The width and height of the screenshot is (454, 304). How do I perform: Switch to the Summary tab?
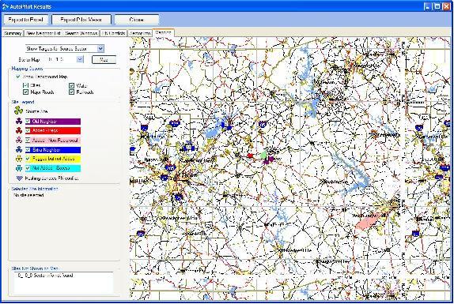tap(13, 33)
